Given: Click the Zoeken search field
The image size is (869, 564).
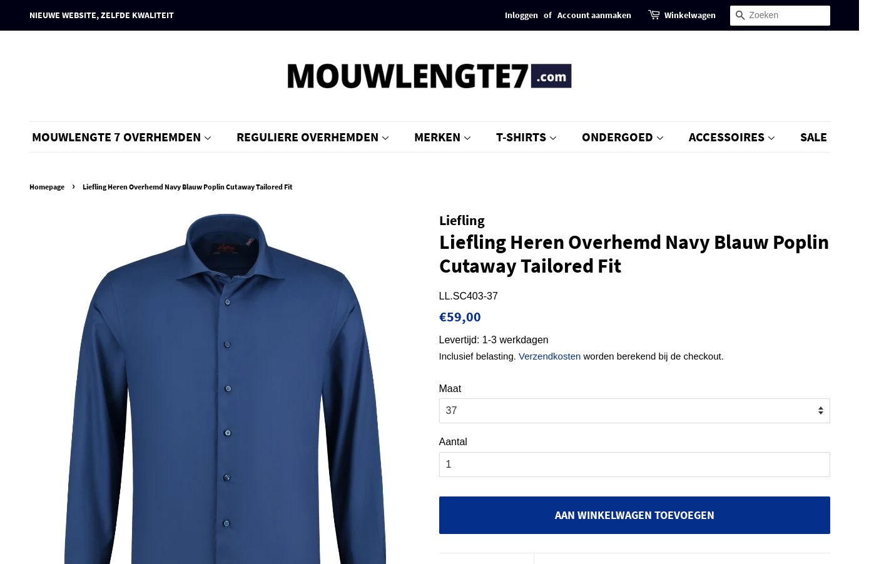Looking at the screenshot, I should click(x=788, y=15).
